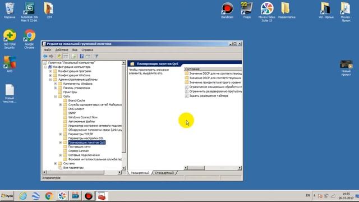This screenshot has width=359, height=202.
Task: Click the Filter funnel toolbar icon
Action: pyautogui.click(x=96, y=56)
